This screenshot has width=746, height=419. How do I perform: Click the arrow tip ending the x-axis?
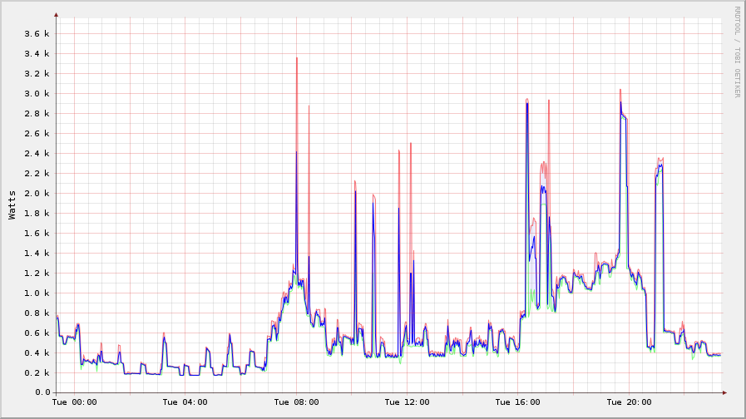[724, 392]
